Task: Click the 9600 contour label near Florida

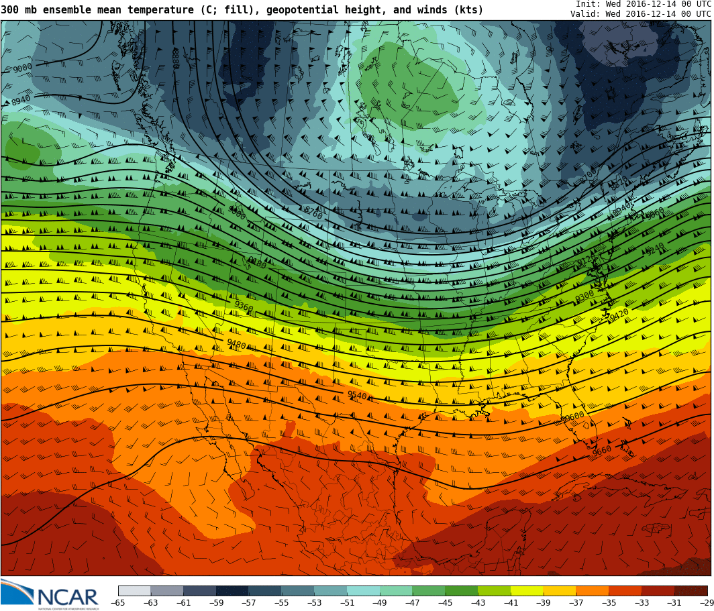Action: pos(573,416)
